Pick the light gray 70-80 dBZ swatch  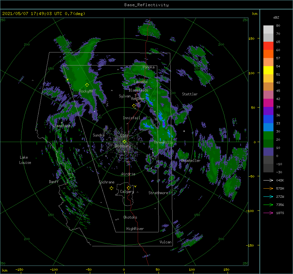tap(268, 29)
